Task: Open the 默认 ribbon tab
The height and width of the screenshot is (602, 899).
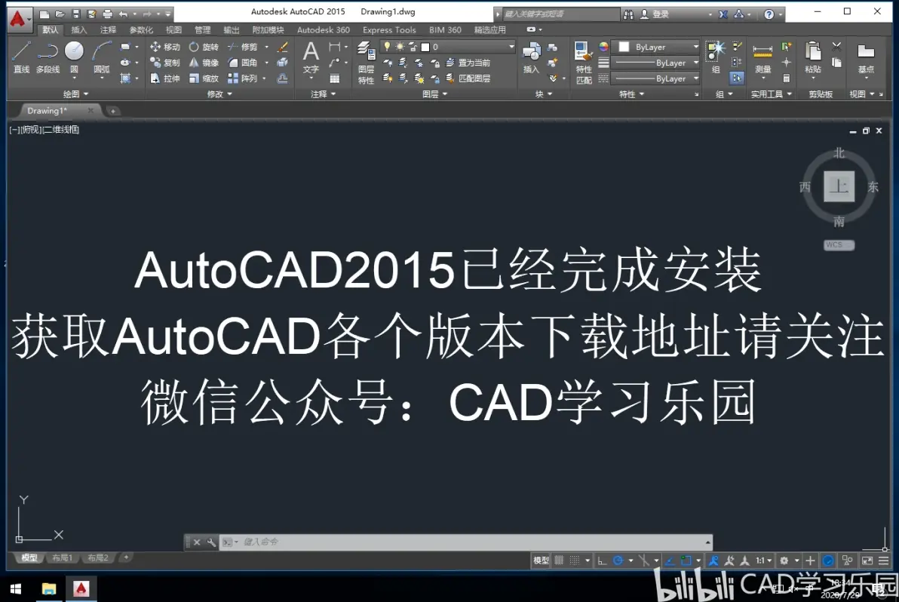Action: [x=51, y=30]
